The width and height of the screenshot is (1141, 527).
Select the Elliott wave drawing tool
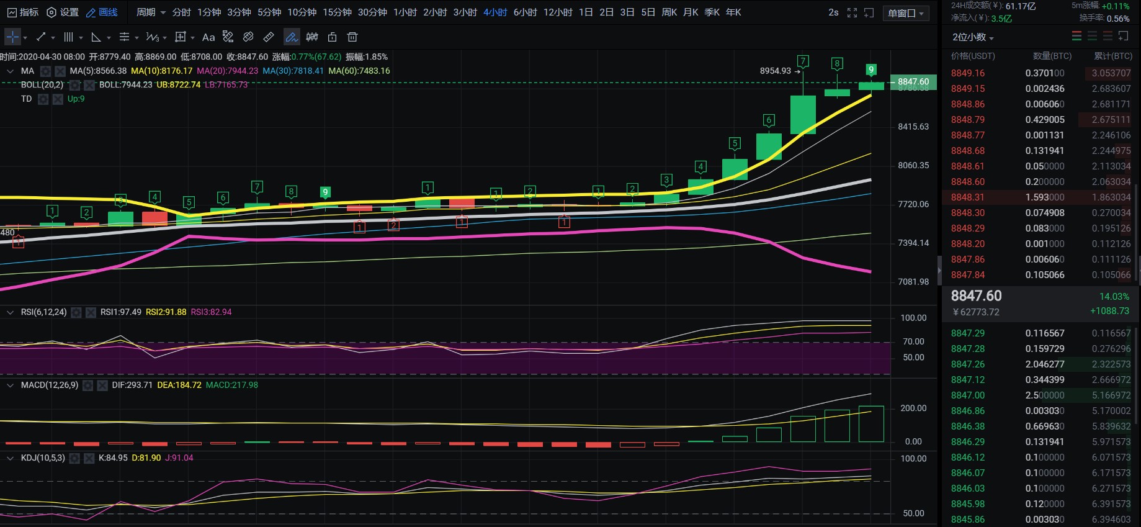click(x=152, y=37)
